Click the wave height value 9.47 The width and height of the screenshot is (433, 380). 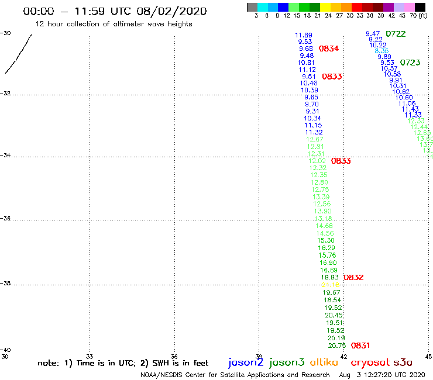click(x=373, y=34)
